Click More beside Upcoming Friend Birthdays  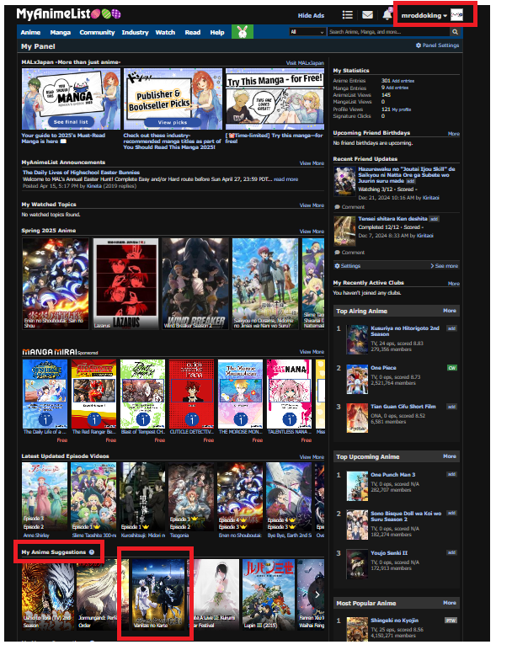(454, 134)
